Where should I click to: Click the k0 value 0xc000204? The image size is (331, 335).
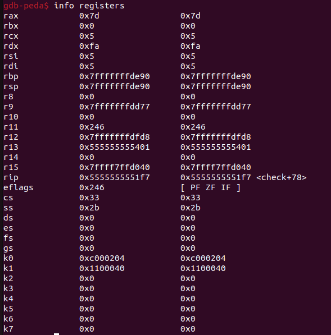[102, 258]
